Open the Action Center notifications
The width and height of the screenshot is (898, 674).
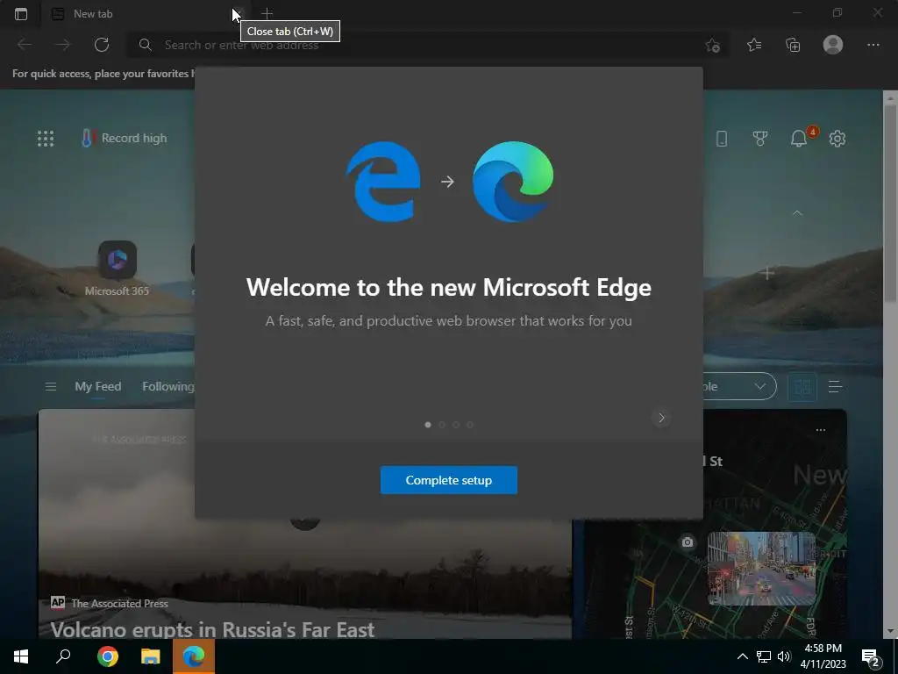pos(871,656)
